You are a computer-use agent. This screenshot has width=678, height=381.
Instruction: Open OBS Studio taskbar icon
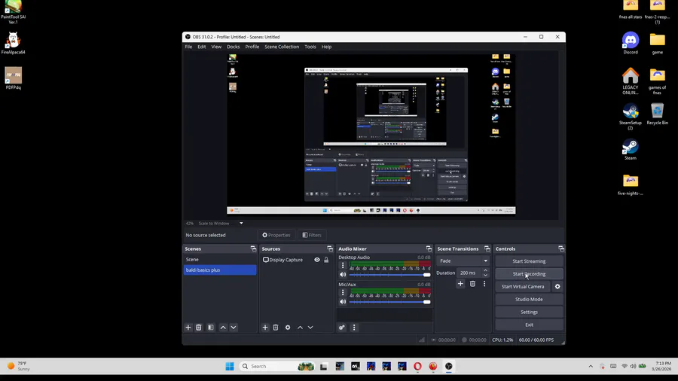tap(449, 366)
